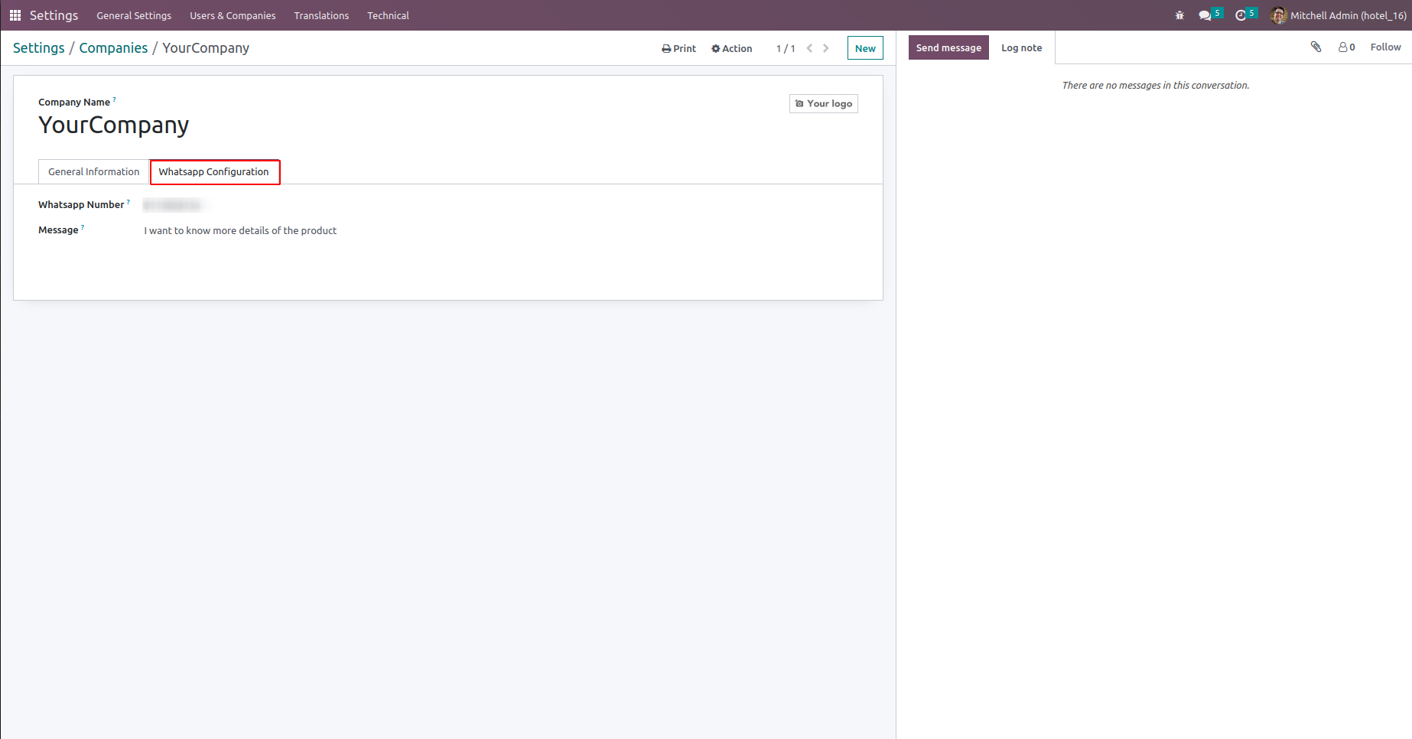Switch to General Information tab
The width and height of the screenshot is (1412, 739).
(94, 171)
